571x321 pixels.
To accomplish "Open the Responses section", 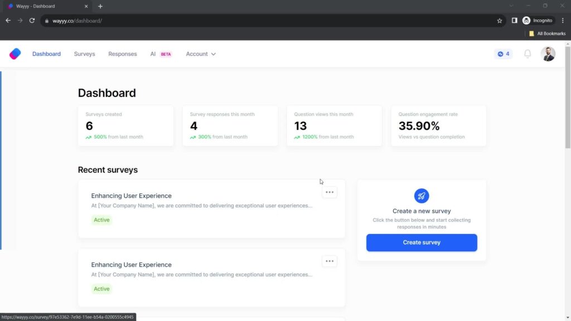I will coord(122,53).
